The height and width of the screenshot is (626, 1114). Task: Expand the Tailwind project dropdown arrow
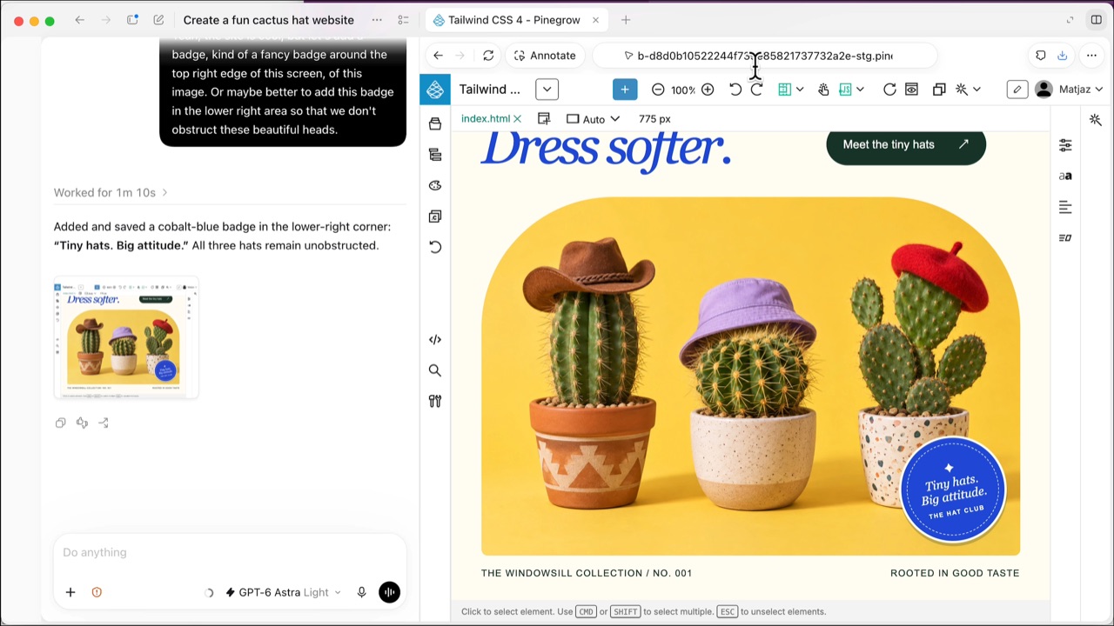(x=547, y=90)
